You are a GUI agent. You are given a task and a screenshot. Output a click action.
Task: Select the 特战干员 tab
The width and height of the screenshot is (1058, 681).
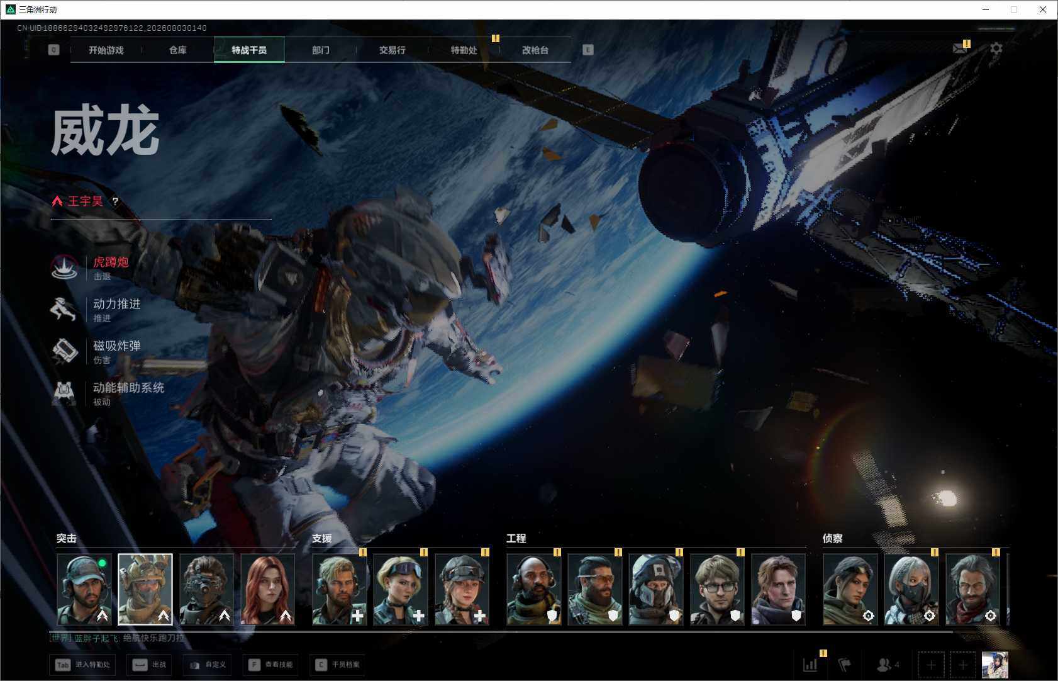coord(249,50)
